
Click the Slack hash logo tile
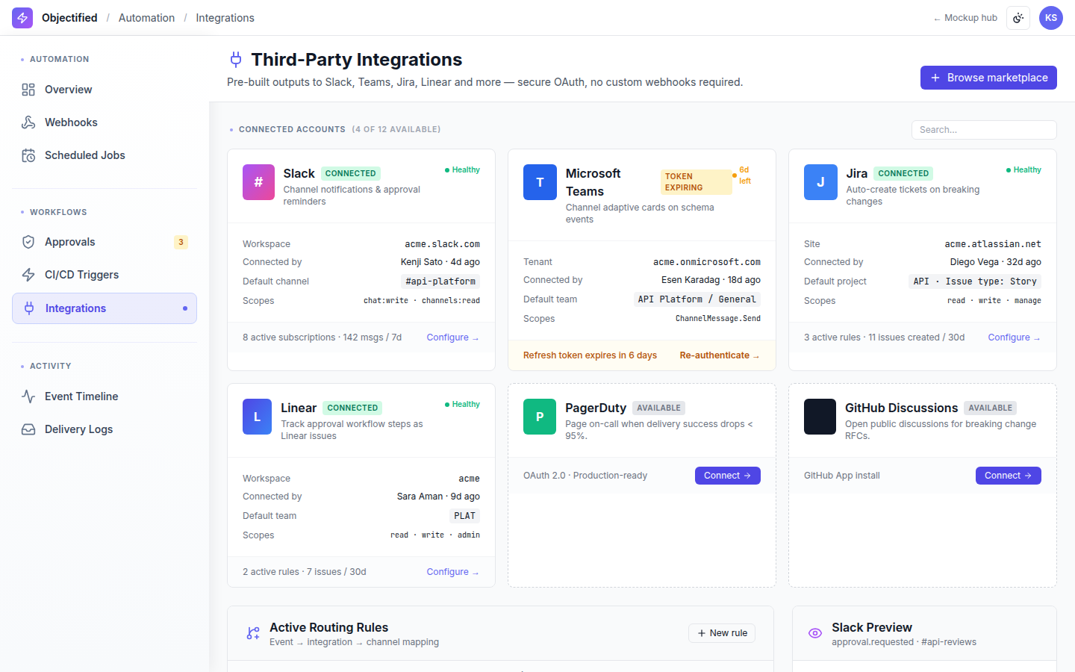click(x=258, y=182)
